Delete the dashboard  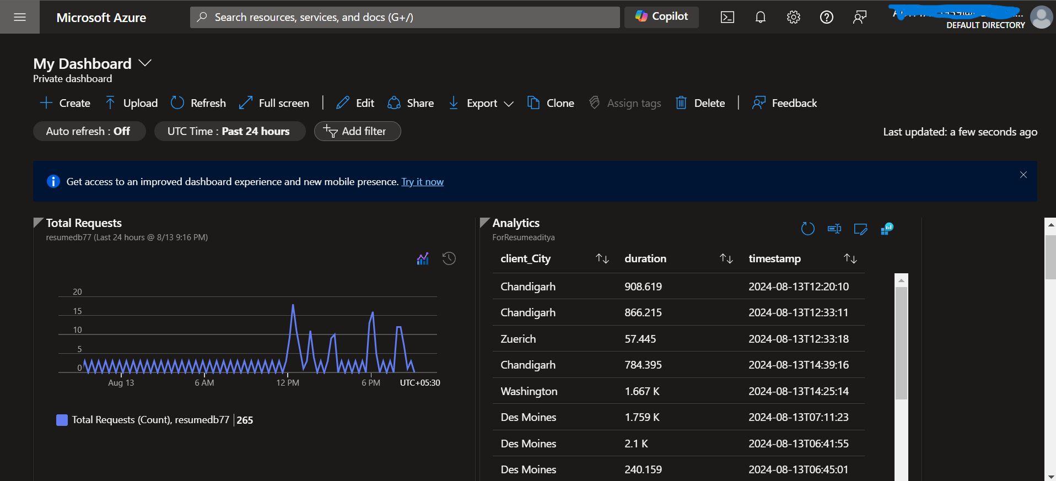[x=701, y=103]
